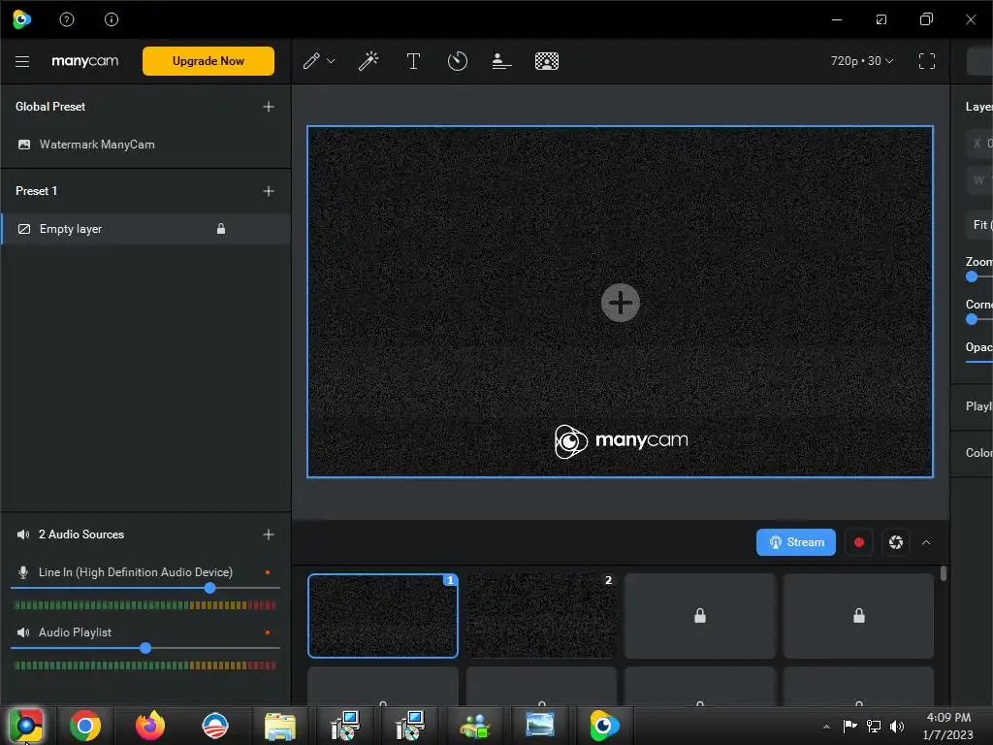Screen dimensions: 993x745
Task: Open the 720p 30 resolution dropdown
Action: [862, 61]
